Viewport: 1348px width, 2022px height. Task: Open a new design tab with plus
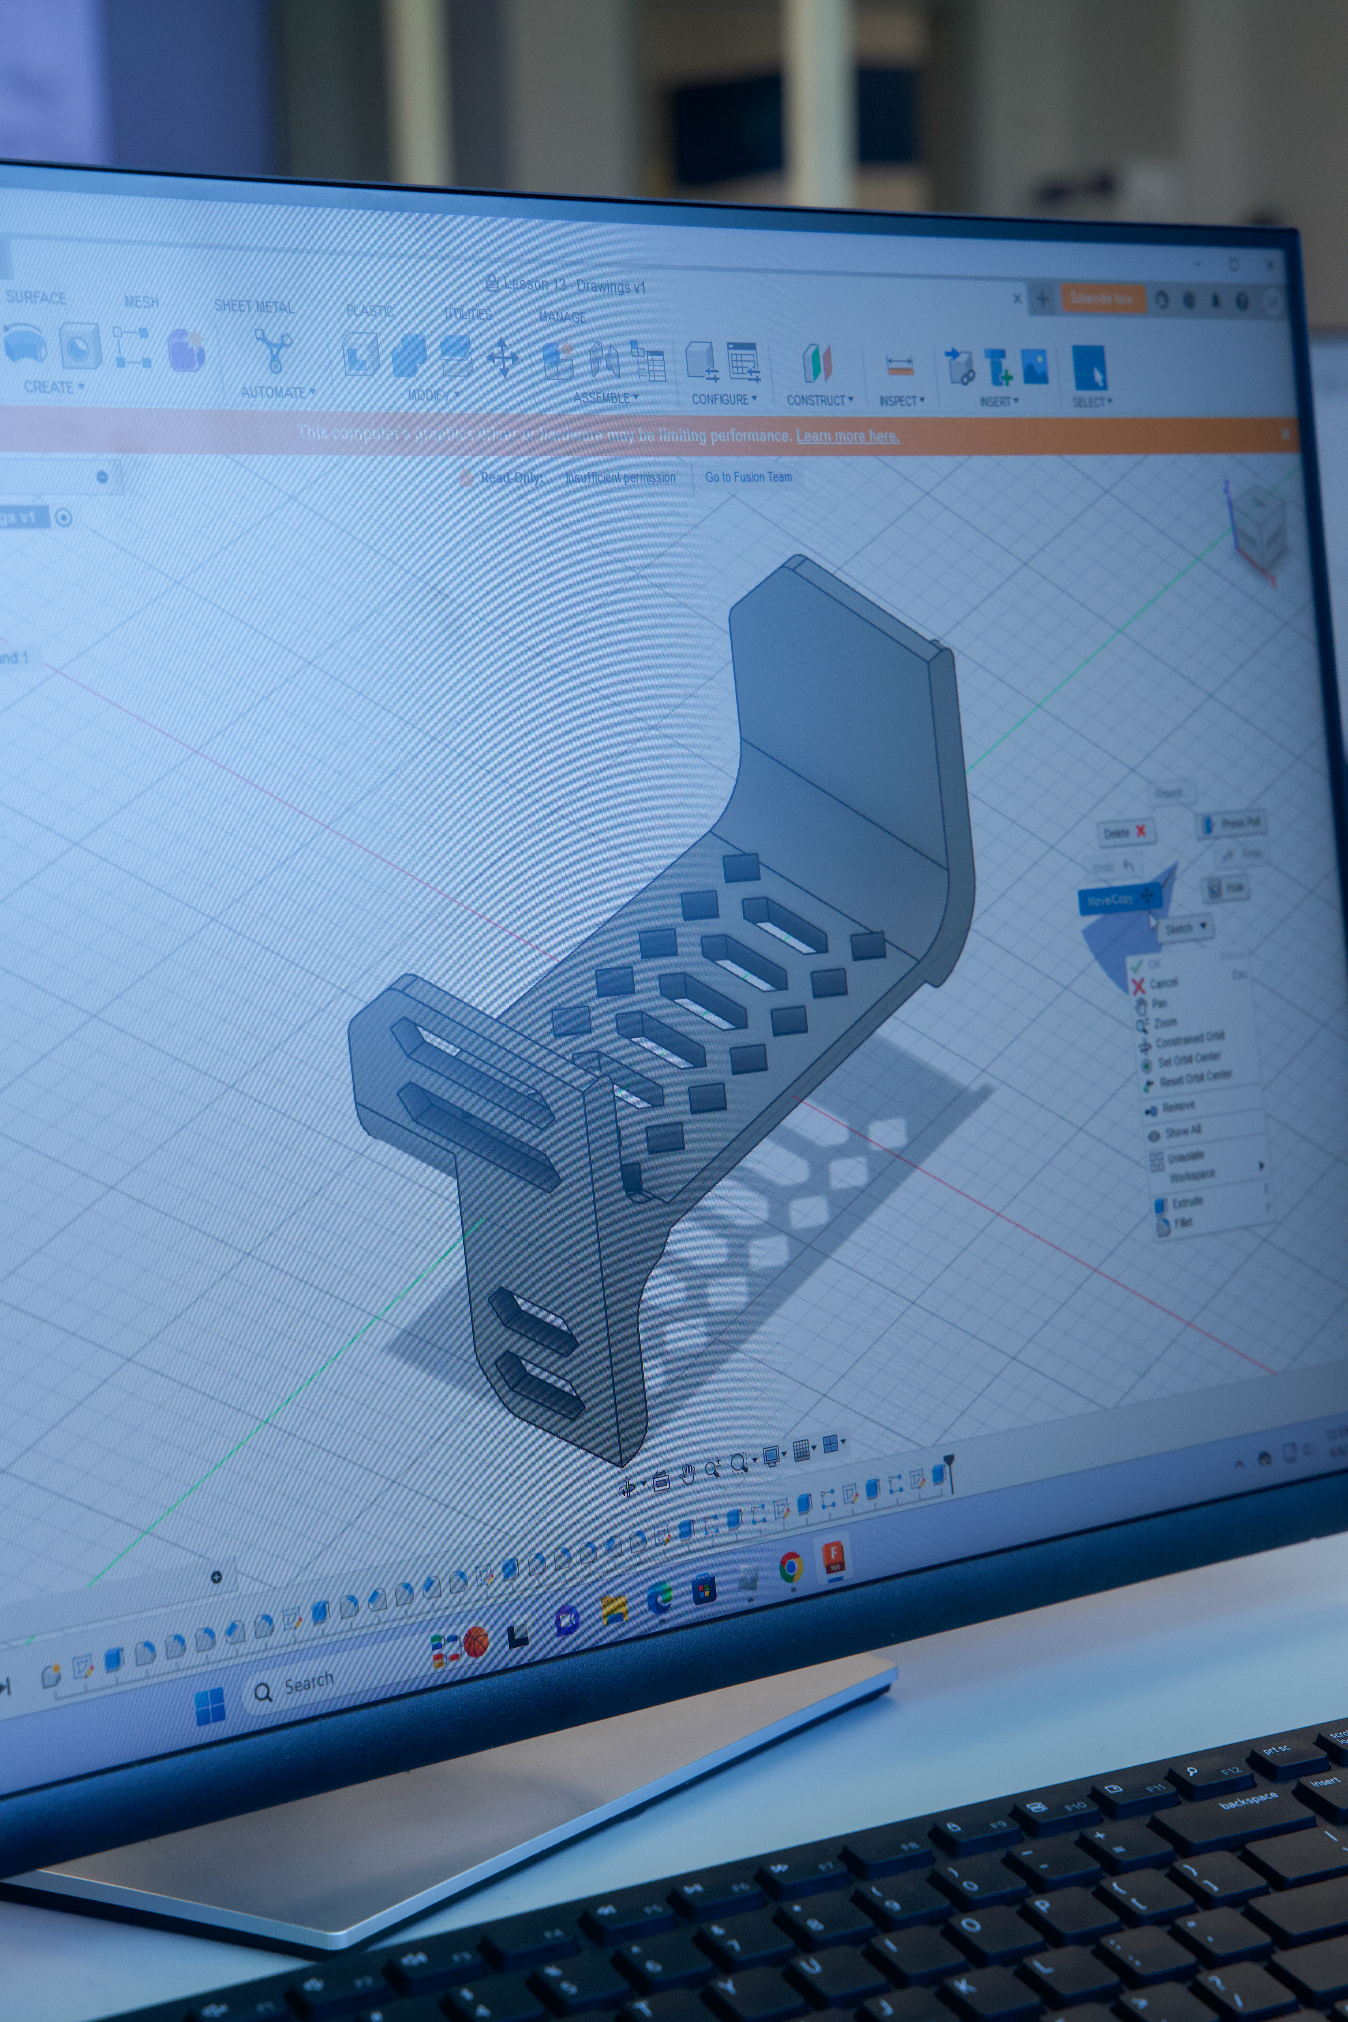1043,299
